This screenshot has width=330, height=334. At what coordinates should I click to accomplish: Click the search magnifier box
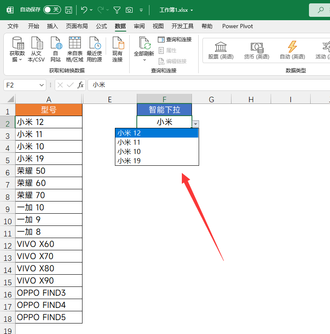319,10
